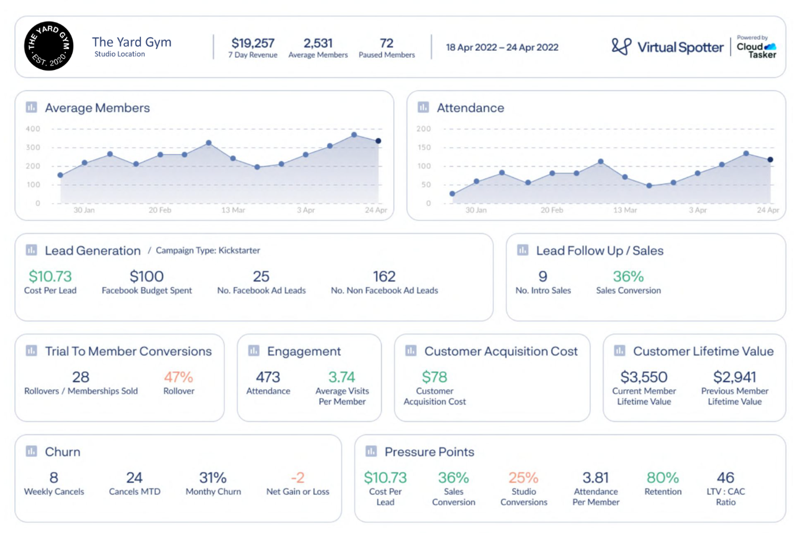Click the Lead Generation panel icon
The width and height of the screenshot is (796, 533).
(x=31, y=250)
